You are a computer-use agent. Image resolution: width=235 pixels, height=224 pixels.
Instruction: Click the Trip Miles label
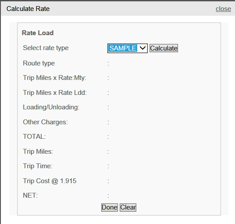tap(38, 152)
